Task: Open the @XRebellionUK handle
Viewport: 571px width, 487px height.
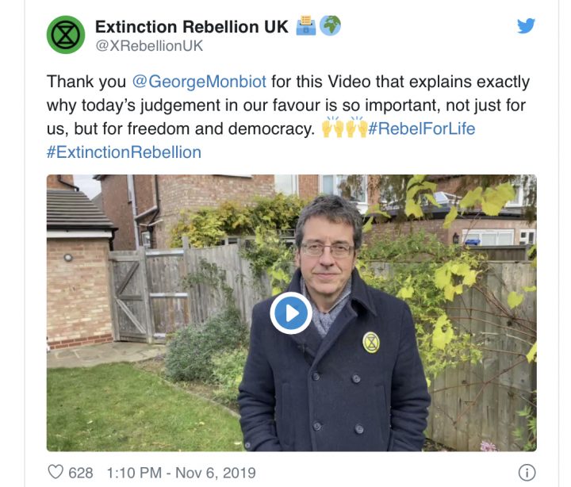Action: point(149,46)
